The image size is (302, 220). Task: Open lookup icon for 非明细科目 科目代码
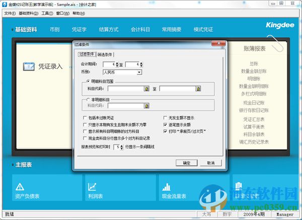[x=146, y=105]
